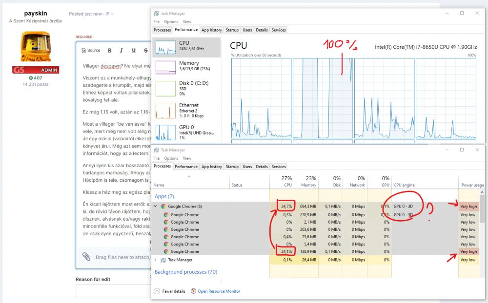Collapse the sort arrow above Name column

click(x=189, y=176)
